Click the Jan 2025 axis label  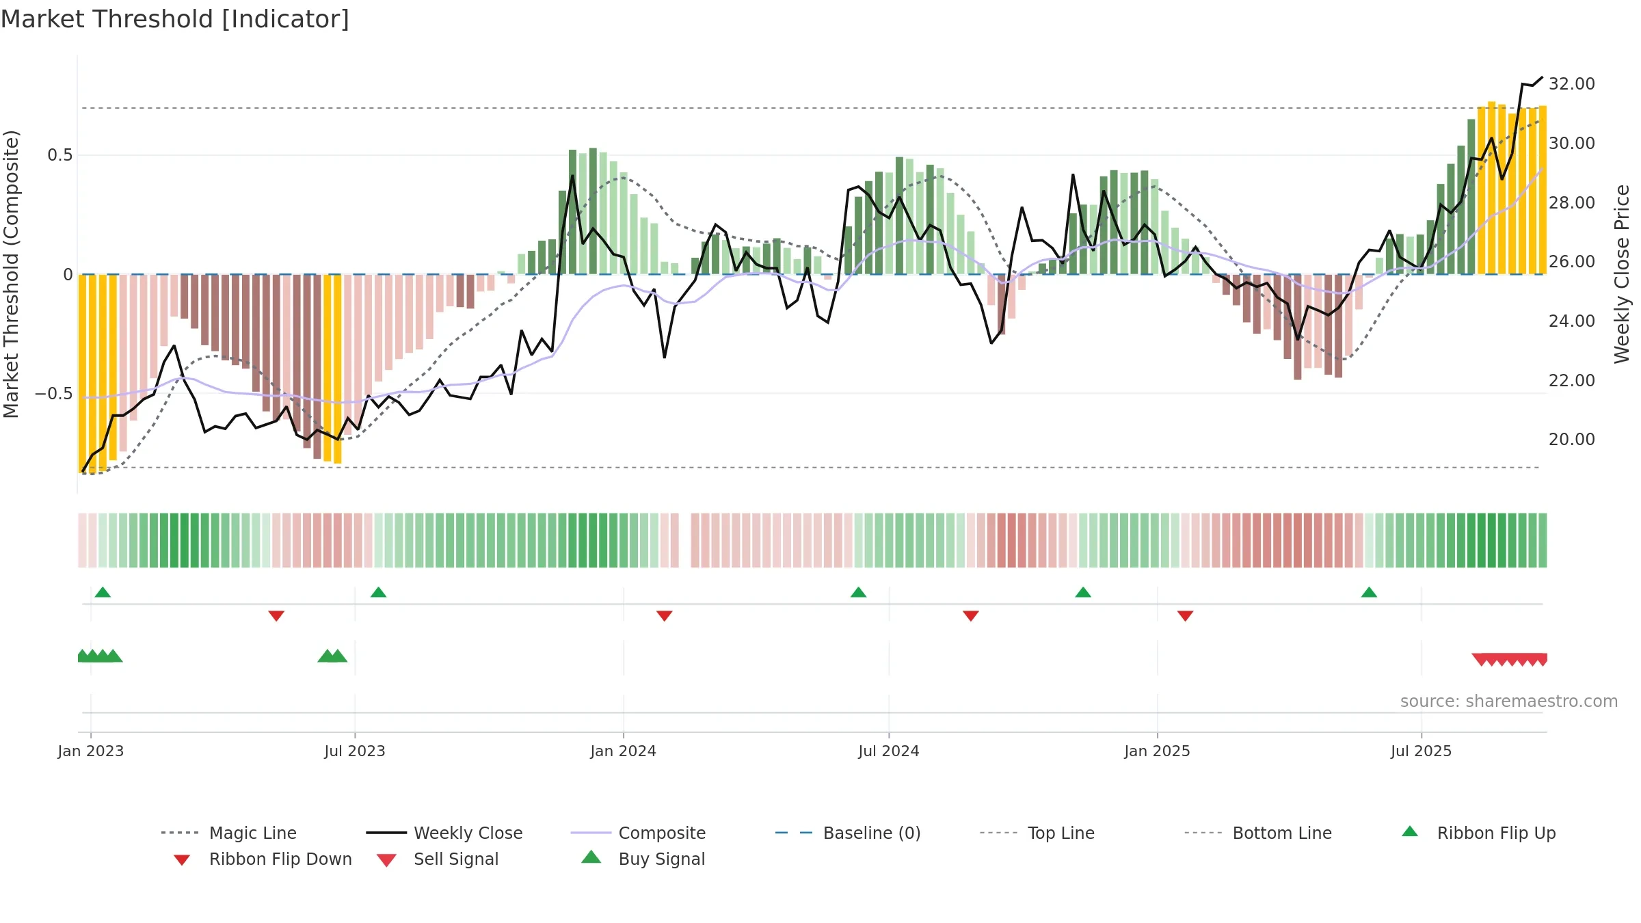pyautogui.click(x=1158, y=751)
